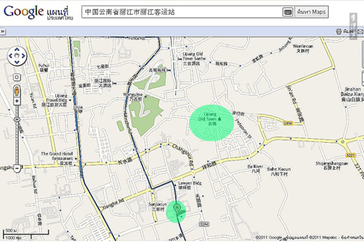
Task: Click the search Maps button
Action: 312,12
